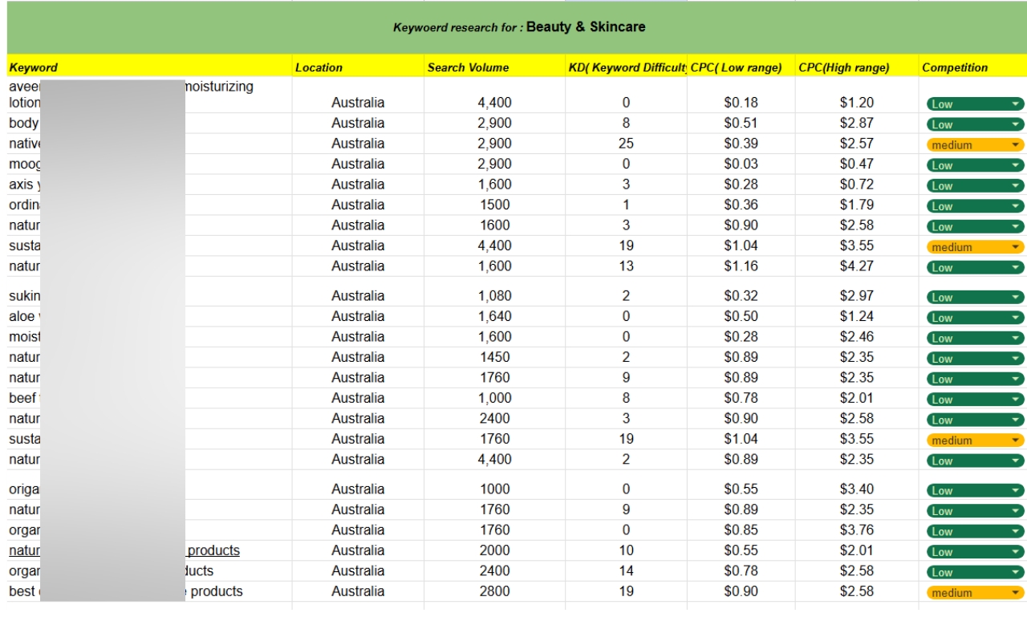The width and height of the screenshot is (1027, 617).
Task: Open the medium dropdown next to $1.04 low CPC
Action: [973, 247]
